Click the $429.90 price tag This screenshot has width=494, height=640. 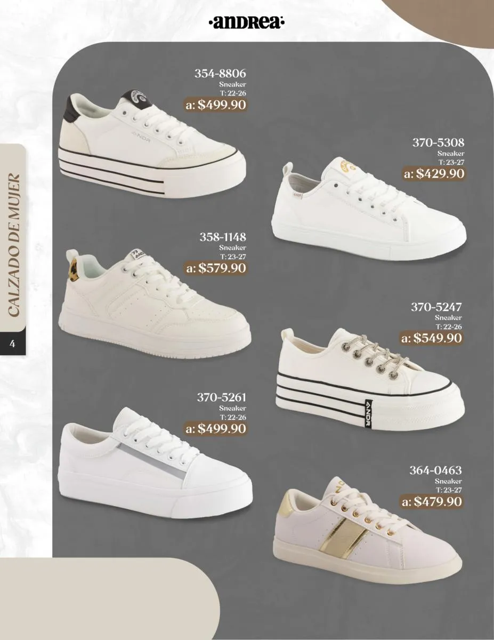click(434, 173)
